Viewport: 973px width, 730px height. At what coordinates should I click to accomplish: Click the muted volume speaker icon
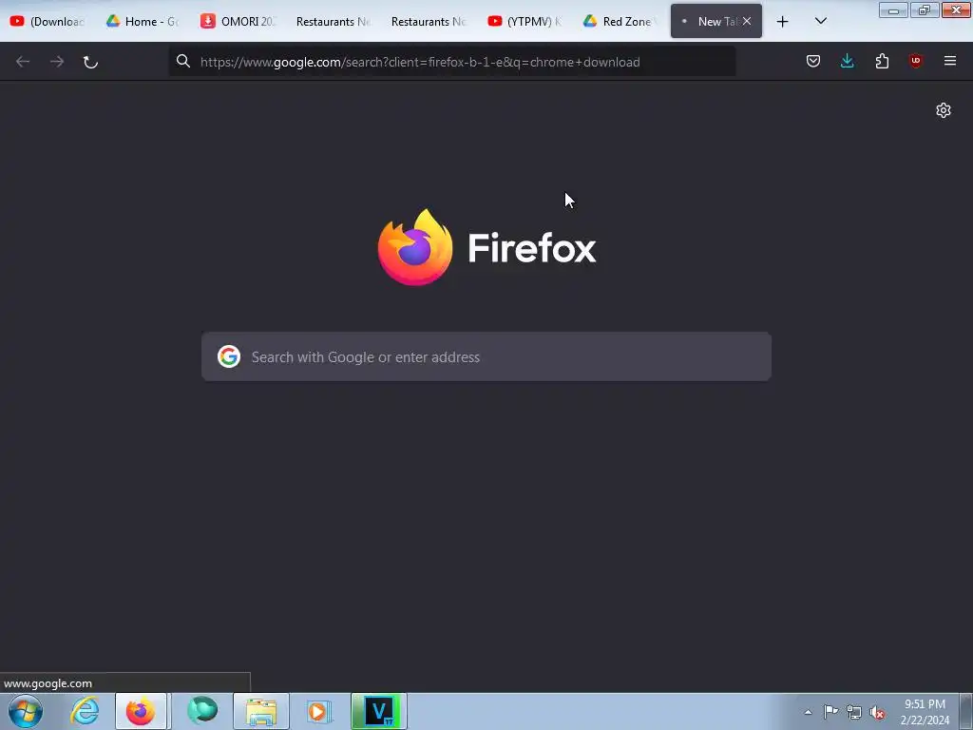[877, 712]
